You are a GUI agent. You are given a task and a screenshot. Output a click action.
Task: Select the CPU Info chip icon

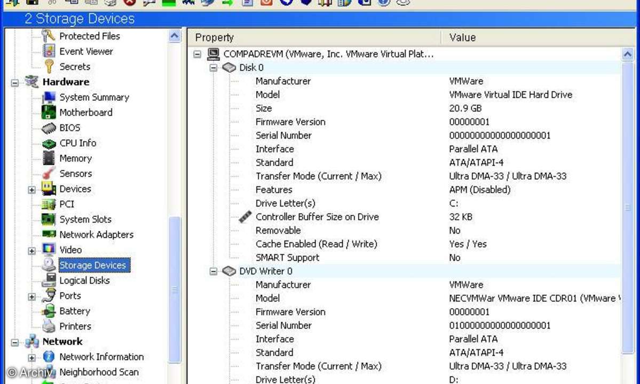pos(49,143)
